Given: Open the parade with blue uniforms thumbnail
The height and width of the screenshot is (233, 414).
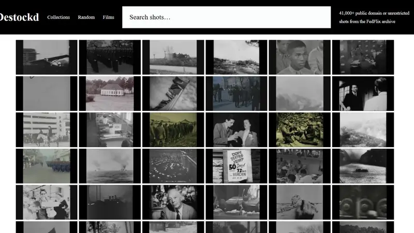Looking at the screenshot, I should pos(47,166).
